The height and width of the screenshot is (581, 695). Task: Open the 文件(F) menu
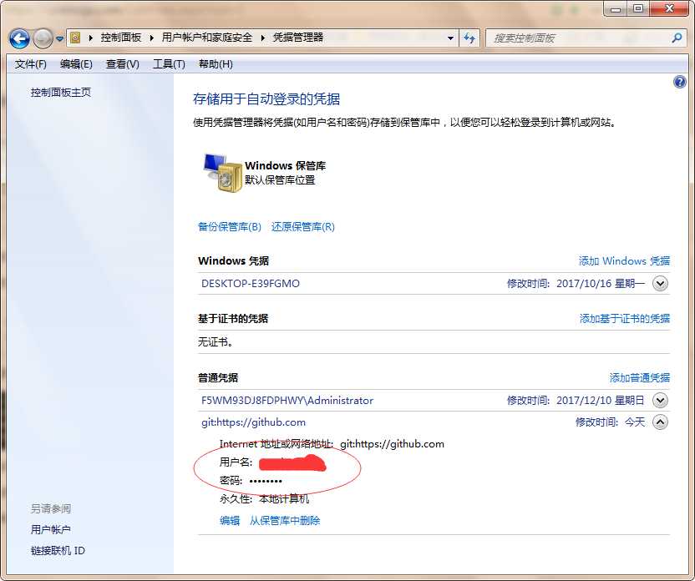pos(31,64)
